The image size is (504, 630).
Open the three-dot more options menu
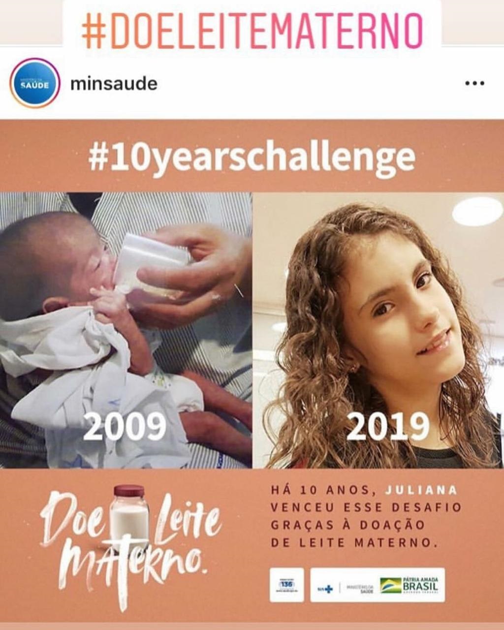click(x=474, y=83)
